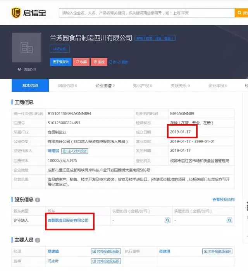Click the company logo placeholder thumbnail
This screenshot has width=248, height=271.
coord(27,47)
